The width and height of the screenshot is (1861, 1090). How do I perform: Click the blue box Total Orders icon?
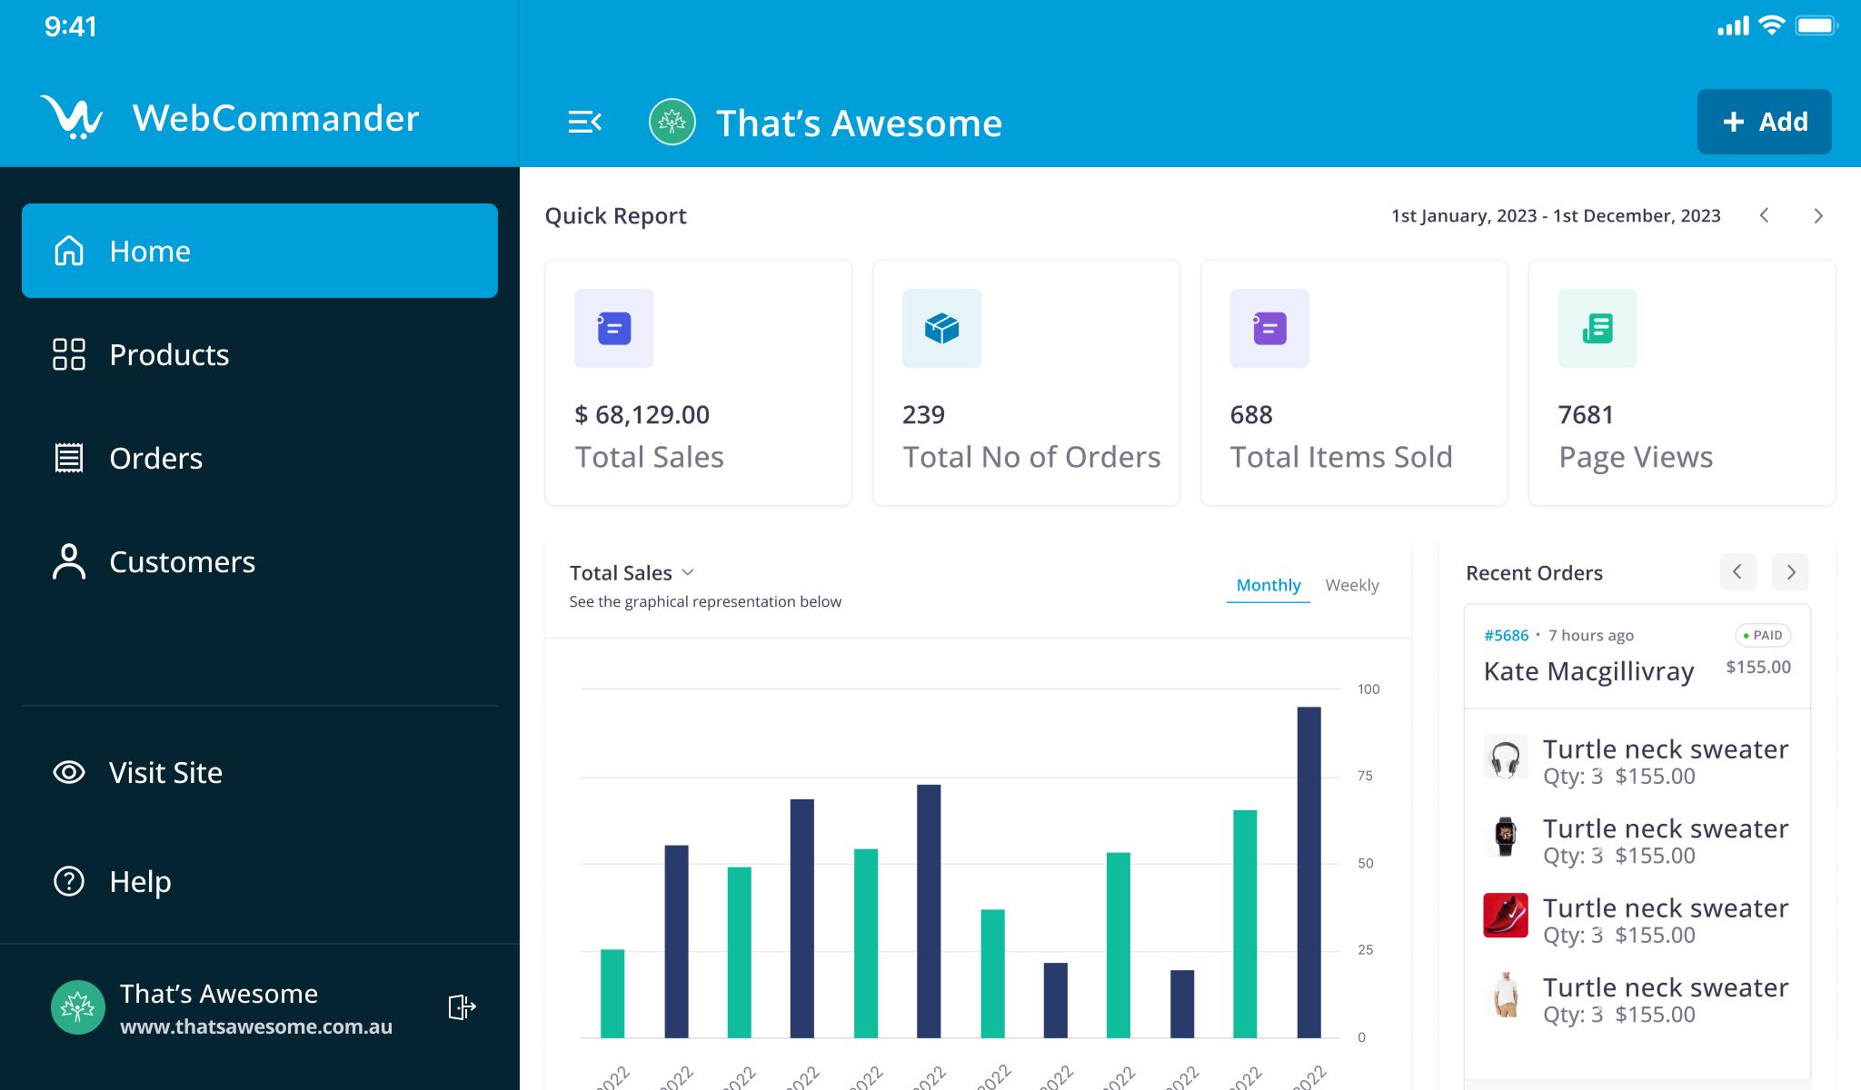[x=941, y=328]
